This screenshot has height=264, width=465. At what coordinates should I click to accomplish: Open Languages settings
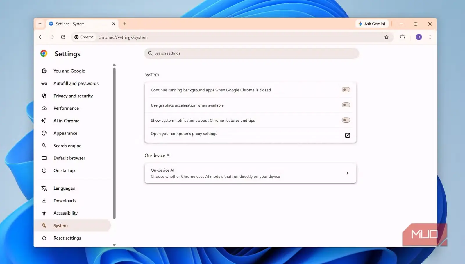click(x=64, y=188)
